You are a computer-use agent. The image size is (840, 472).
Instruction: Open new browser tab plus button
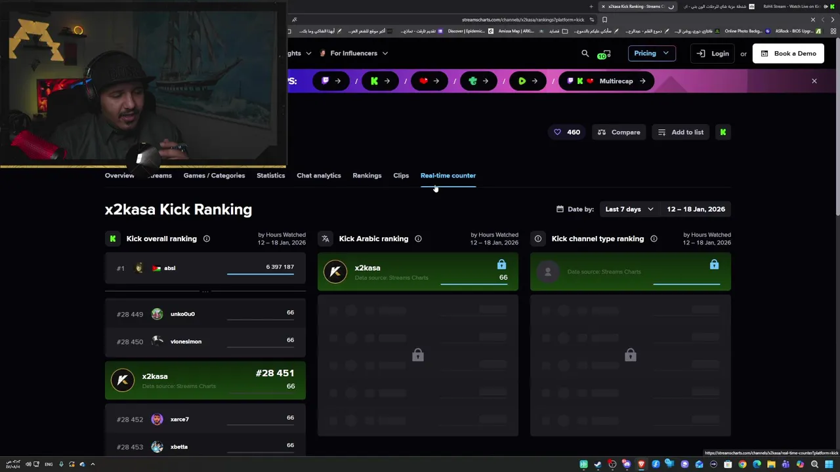591,7
